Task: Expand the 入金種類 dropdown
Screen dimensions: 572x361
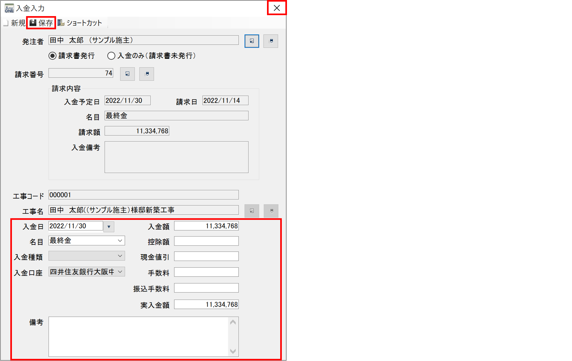Action: tap(120, 256)
